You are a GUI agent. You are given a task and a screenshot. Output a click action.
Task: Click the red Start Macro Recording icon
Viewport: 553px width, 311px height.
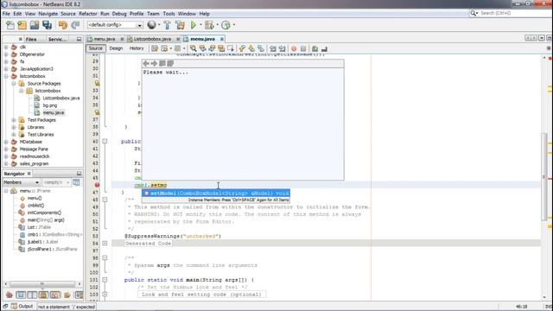[294, 48]
